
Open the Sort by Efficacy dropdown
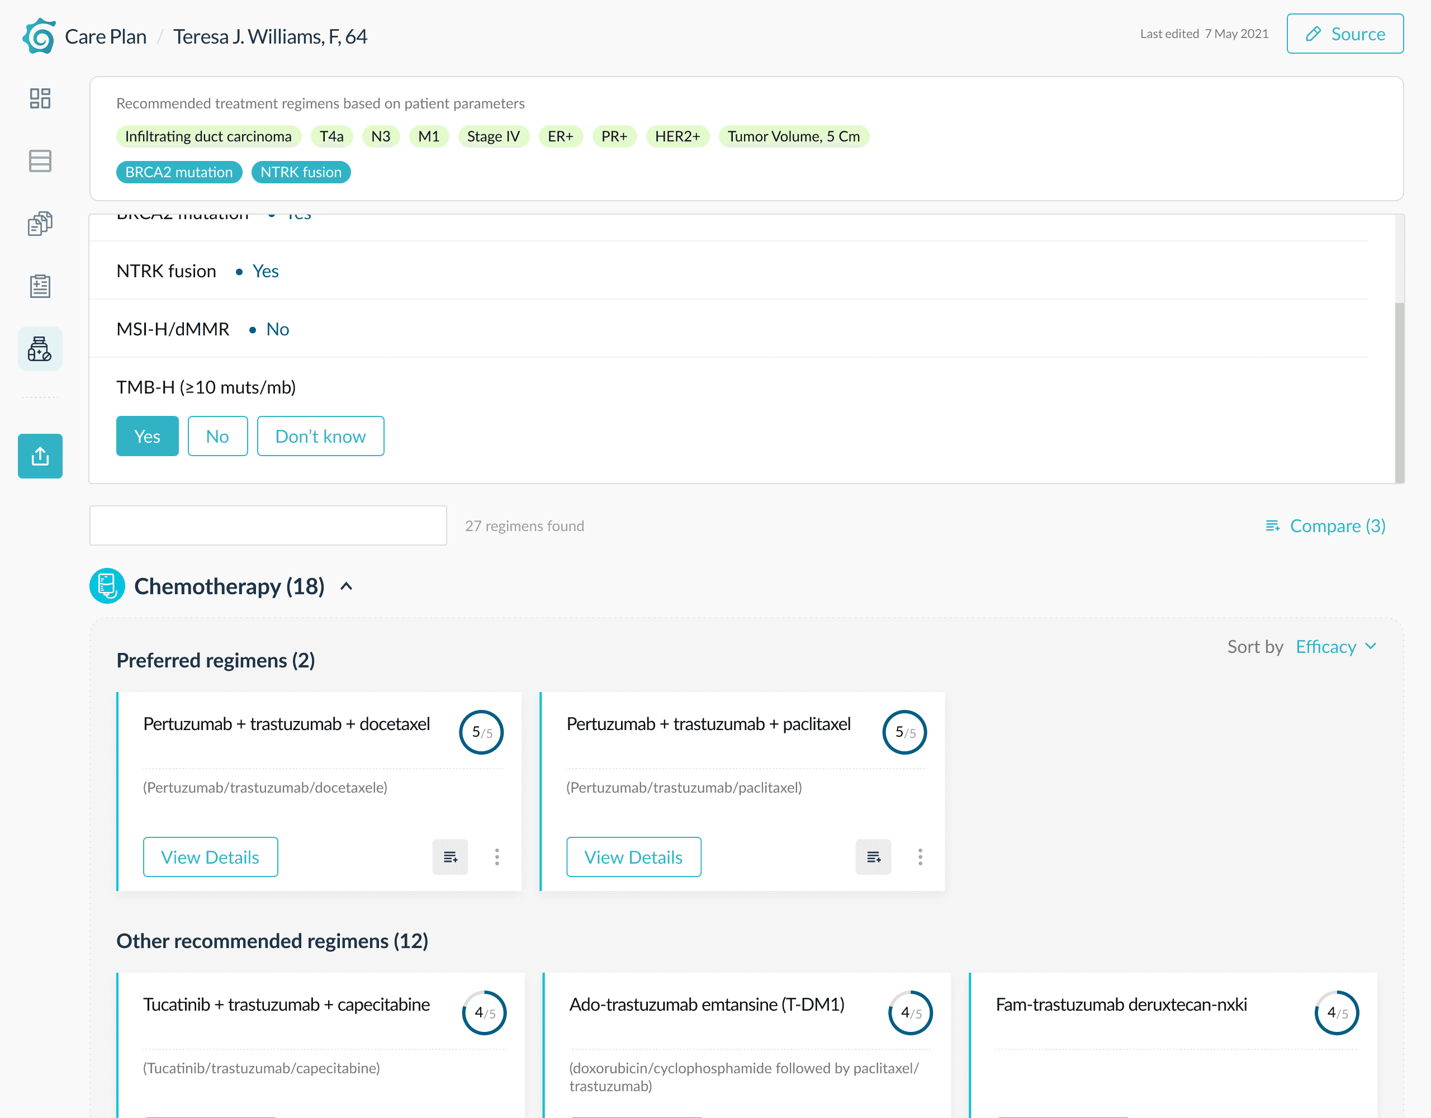click(1335, 646)
